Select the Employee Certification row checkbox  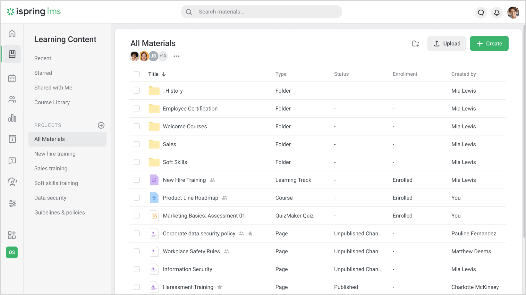(x=137, y=108)
